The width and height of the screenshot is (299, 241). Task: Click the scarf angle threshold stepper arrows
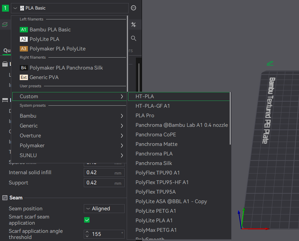coord(87,234)
